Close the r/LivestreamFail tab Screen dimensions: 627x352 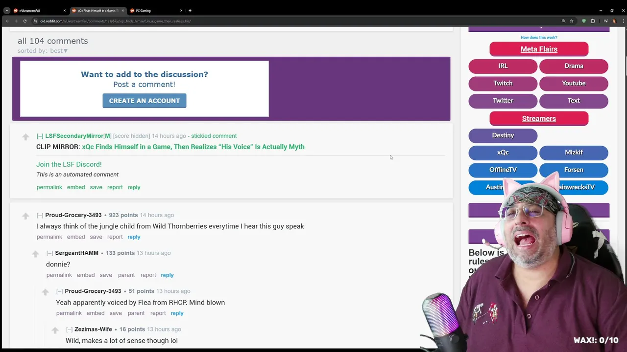point(65,10)
